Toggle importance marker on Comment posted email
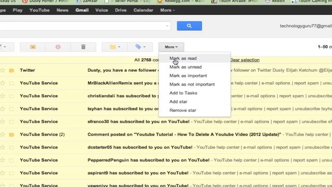Screen dimensions: 332x187 pos(11,135)
